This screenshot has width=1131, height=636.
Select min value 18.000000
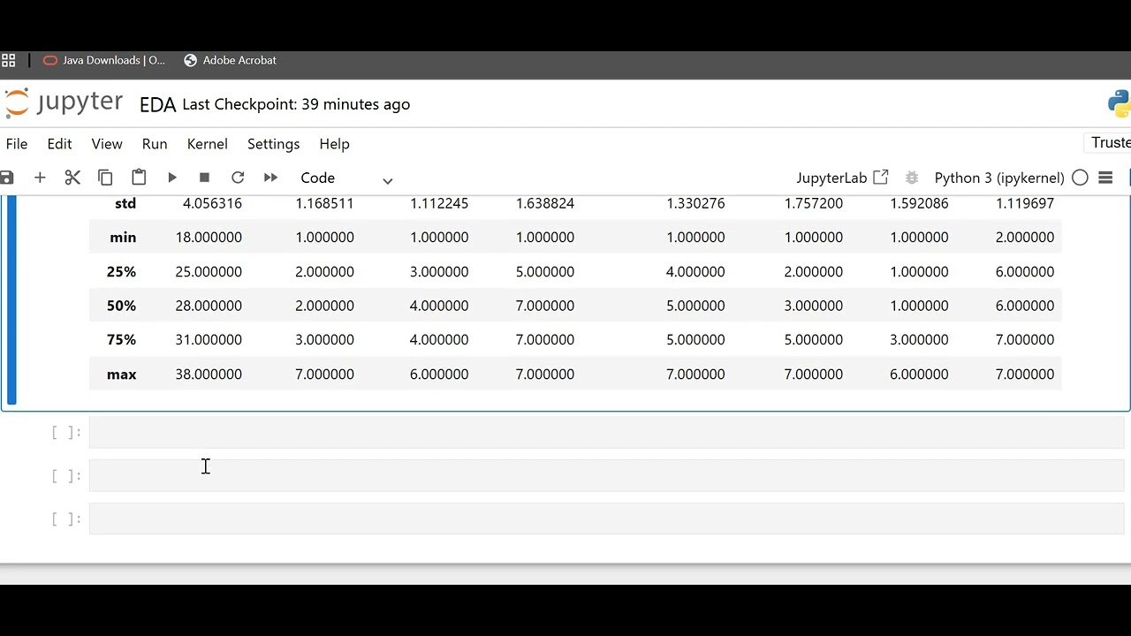point(209,237)
